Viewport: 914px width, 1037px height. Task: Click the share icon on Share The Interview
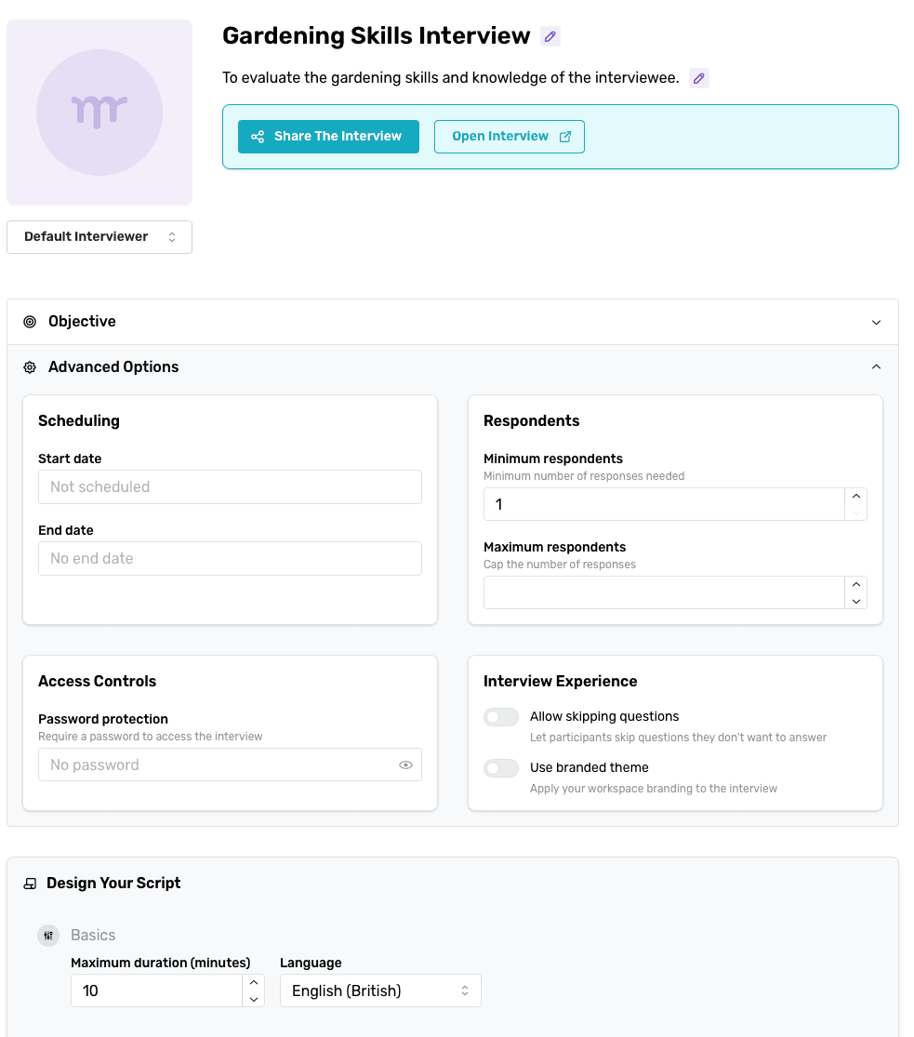(258, 137)
